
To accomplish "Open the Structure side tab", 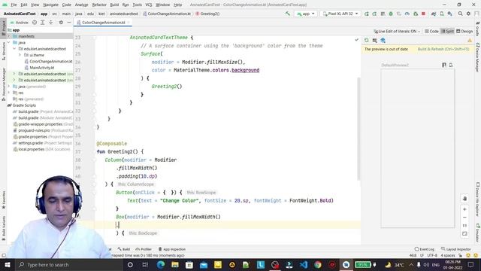I will [4, 50].
